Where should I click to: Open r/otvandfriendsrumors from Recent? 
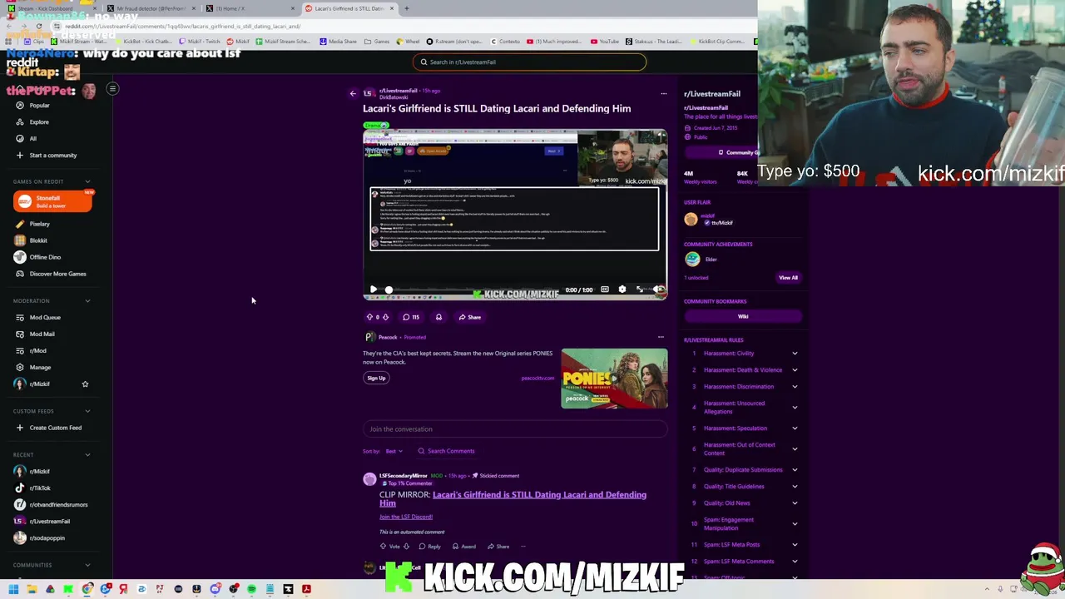pyautogui.click(x=58, y=505)
